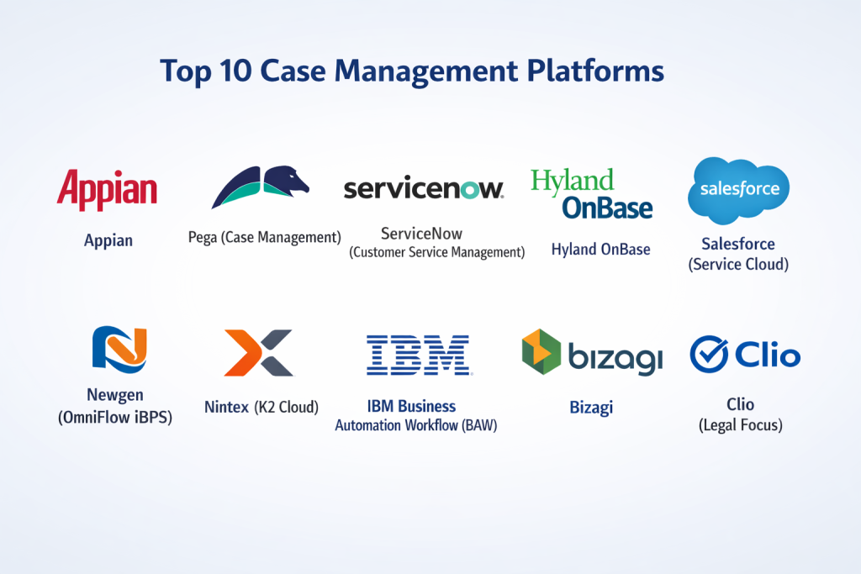Click the 'Hyland OnBase' text label
861x574 pixels.
pyautogui.click(x=600, y=250)
